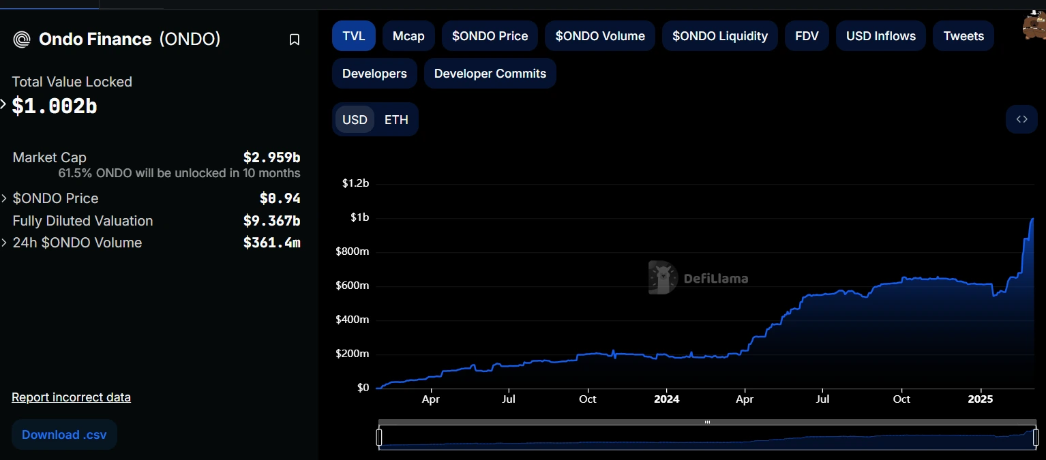
Task: Toggle the Mcap chart metric
Action: [408, 36]
